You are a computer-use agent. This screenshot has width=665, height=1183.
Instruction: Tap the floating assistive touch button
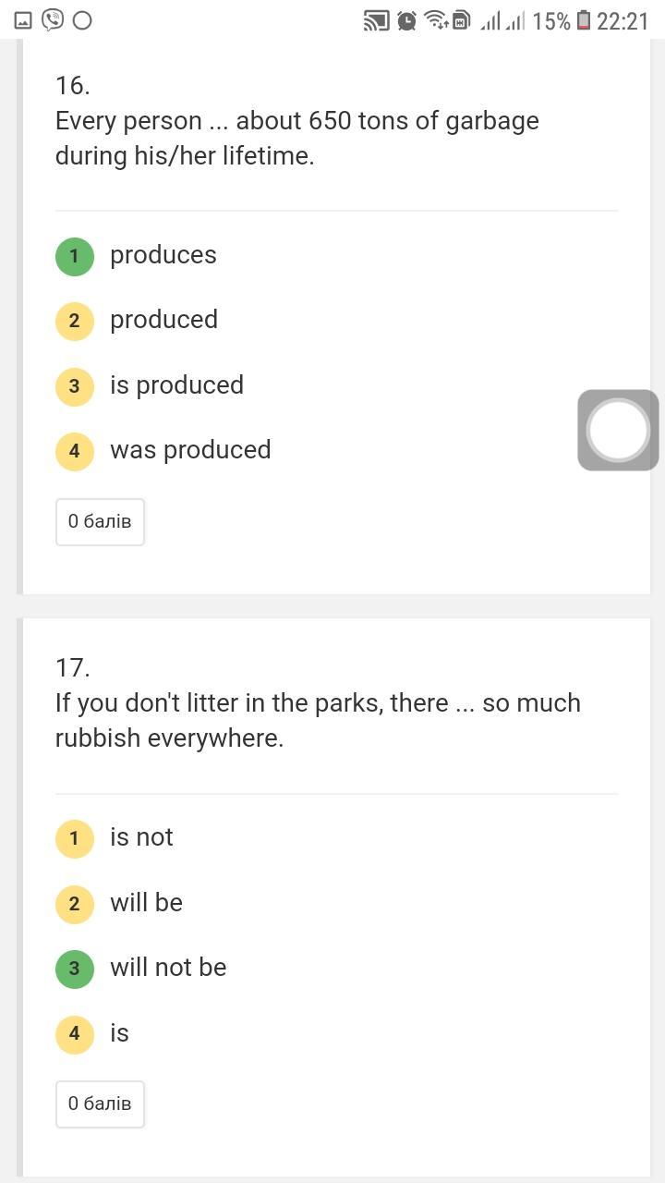point(618,430)
